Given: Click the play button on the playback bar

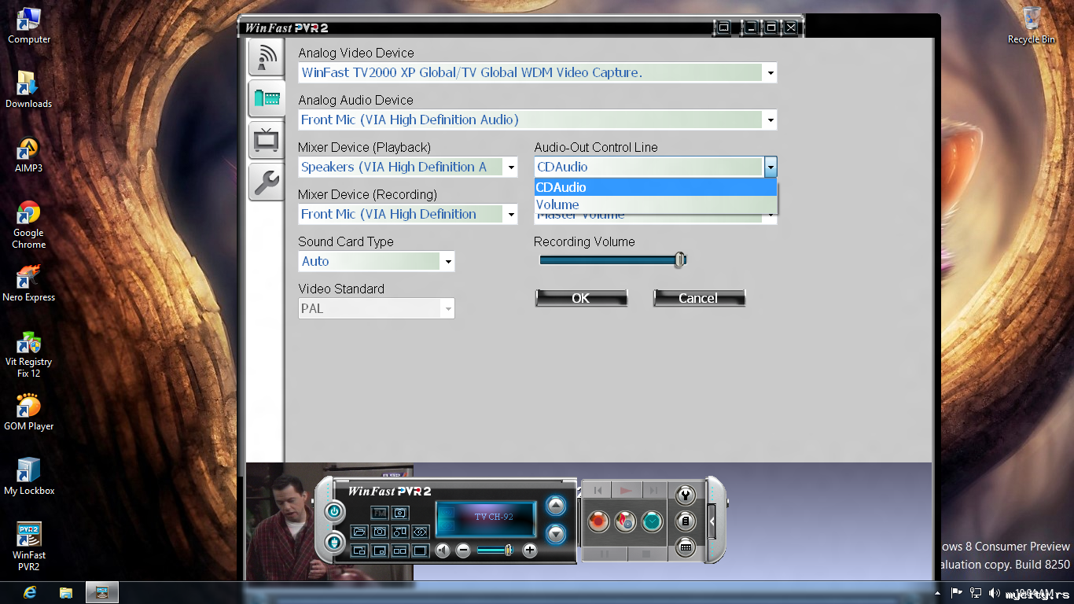Looking at the screenshot, I should pos(626,491).
